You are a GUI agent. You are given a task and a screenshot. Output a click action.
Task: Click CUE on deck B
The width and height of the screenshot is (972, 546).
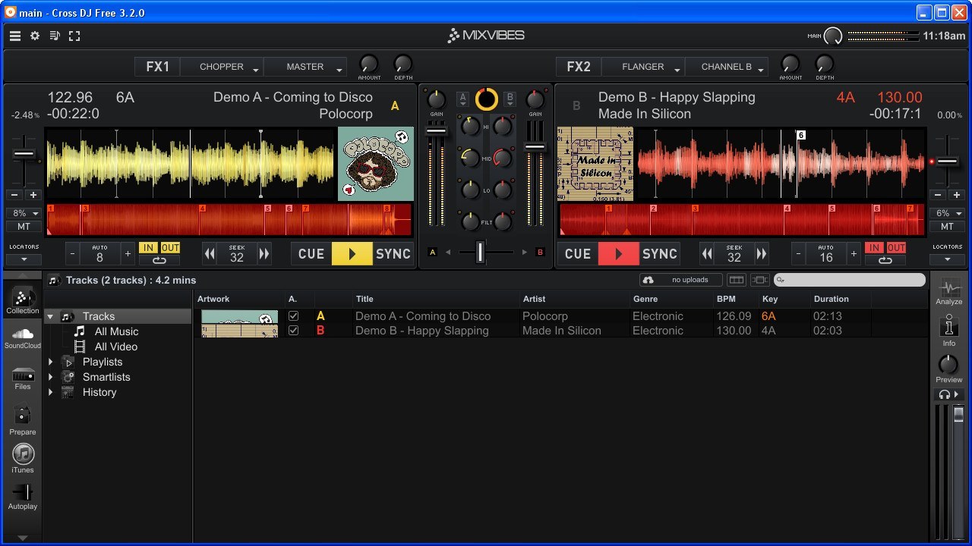[x=578, y=254]
